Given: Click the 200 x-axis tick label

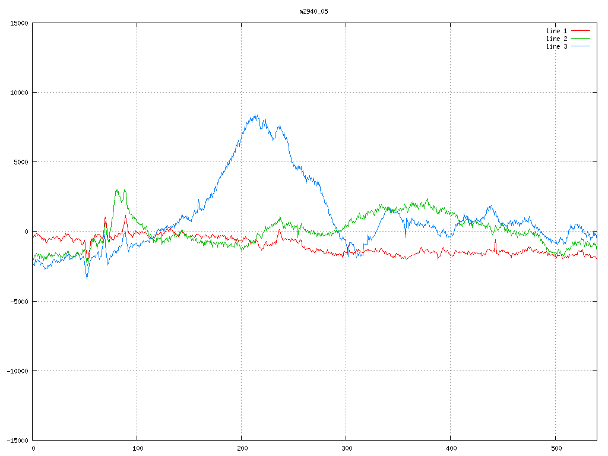Looking at the screenshot, I should 242,448.
